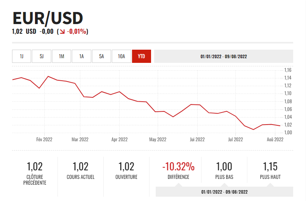Click the Plus Haut 1,15 value
This screenshot has width=306, height=201.
point(270,167)
